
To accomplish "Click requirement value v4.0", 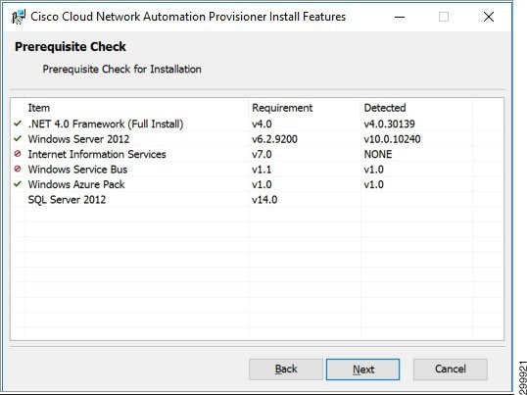I will (x=262, y=123).
